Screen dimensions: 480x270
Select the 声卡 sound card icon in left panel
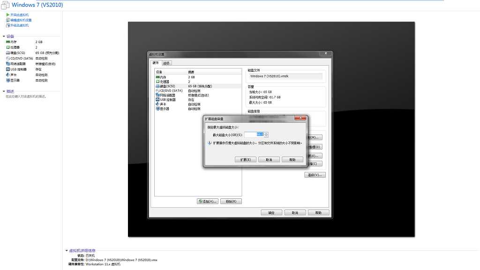8,75
